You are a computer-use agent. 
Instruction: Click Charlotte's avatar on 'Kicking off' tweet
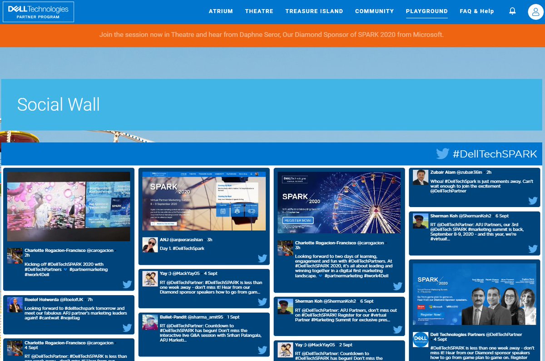[15, 256]
